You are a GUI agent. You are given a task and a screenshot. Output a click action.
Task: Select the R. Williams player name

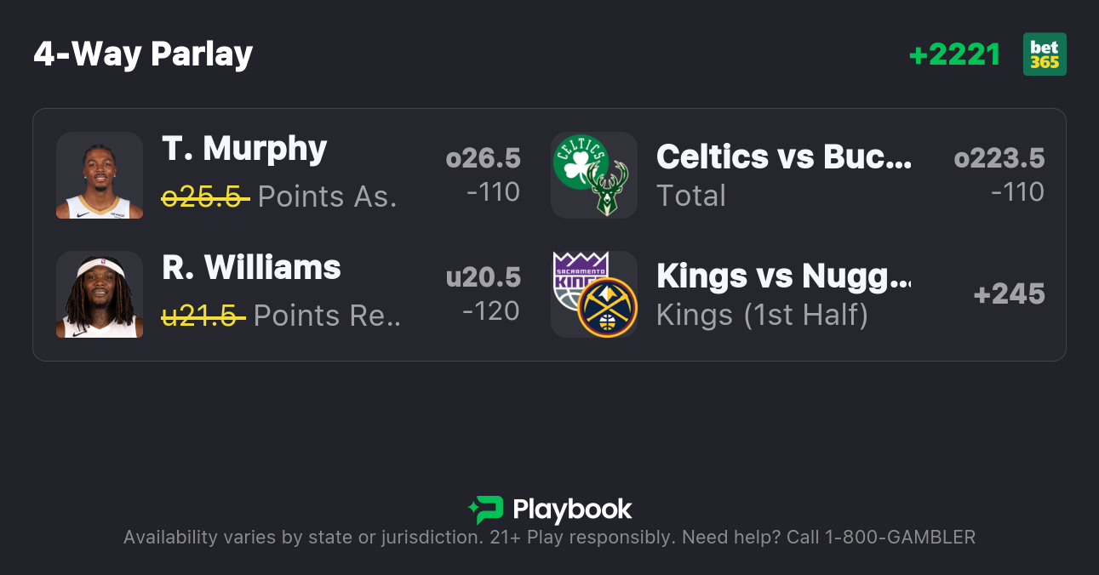(251, 268)
